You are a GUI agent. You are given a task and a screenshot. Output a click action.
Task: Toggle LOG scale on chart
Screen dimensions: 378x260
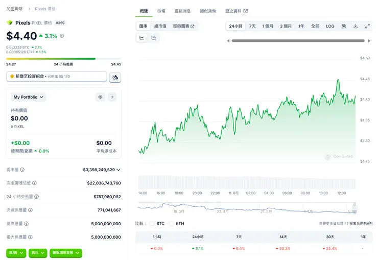(x=330, y=26)
